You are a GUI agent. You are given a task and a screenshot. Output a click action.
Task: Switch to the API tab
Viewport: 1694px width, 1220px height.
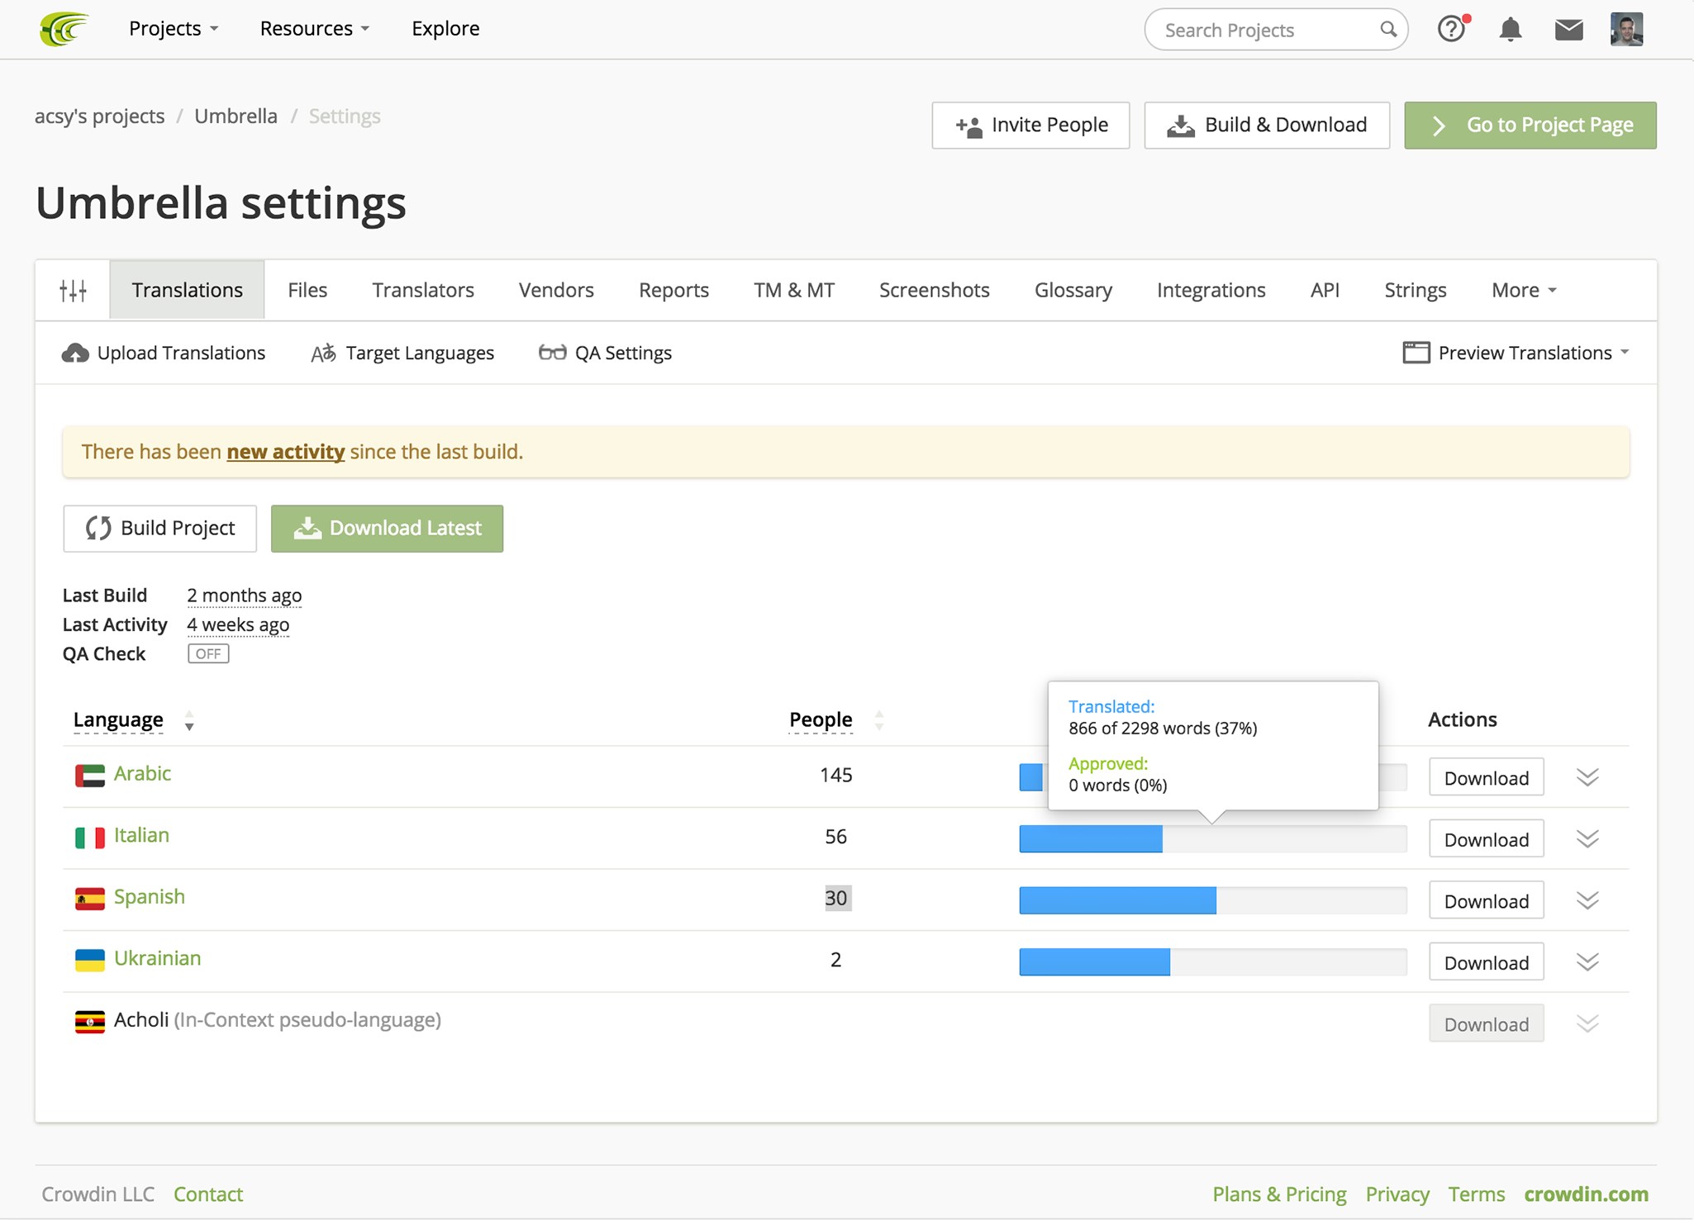click(1325, 290)
